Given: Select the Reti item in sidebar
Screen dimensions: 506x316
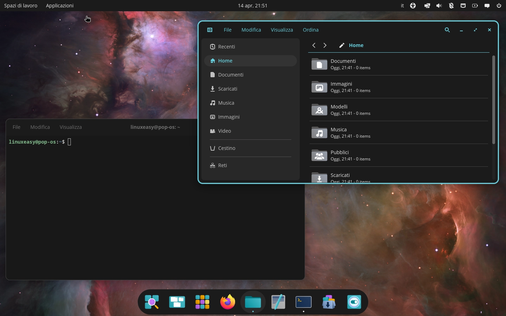Looking at the screenshot, I should pos(222,165).
